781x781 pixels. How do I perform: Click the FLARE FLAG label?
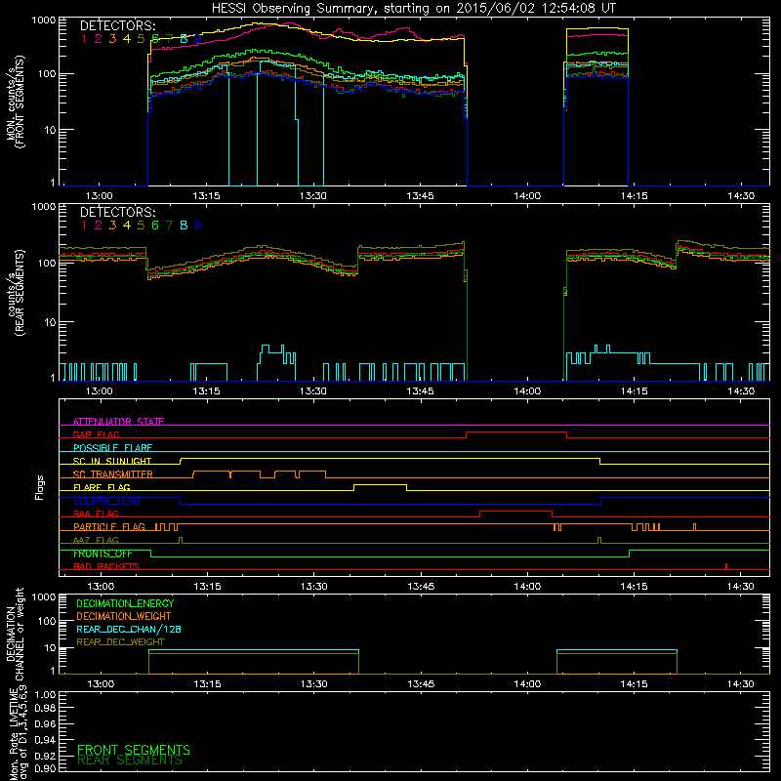pos(102,487)
